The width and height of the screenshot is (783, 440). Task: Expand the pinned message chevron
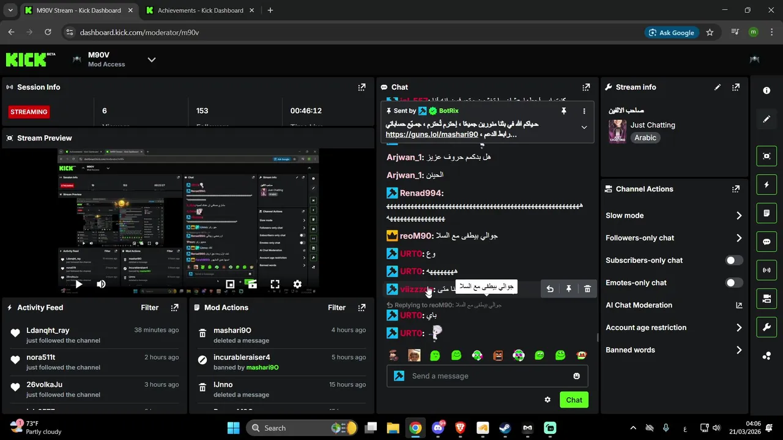click(584, 128)
